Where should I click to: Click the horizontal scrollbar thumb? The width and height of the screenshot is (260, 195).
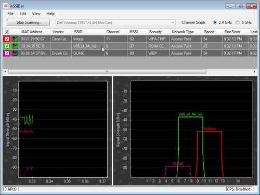[107, 71]
